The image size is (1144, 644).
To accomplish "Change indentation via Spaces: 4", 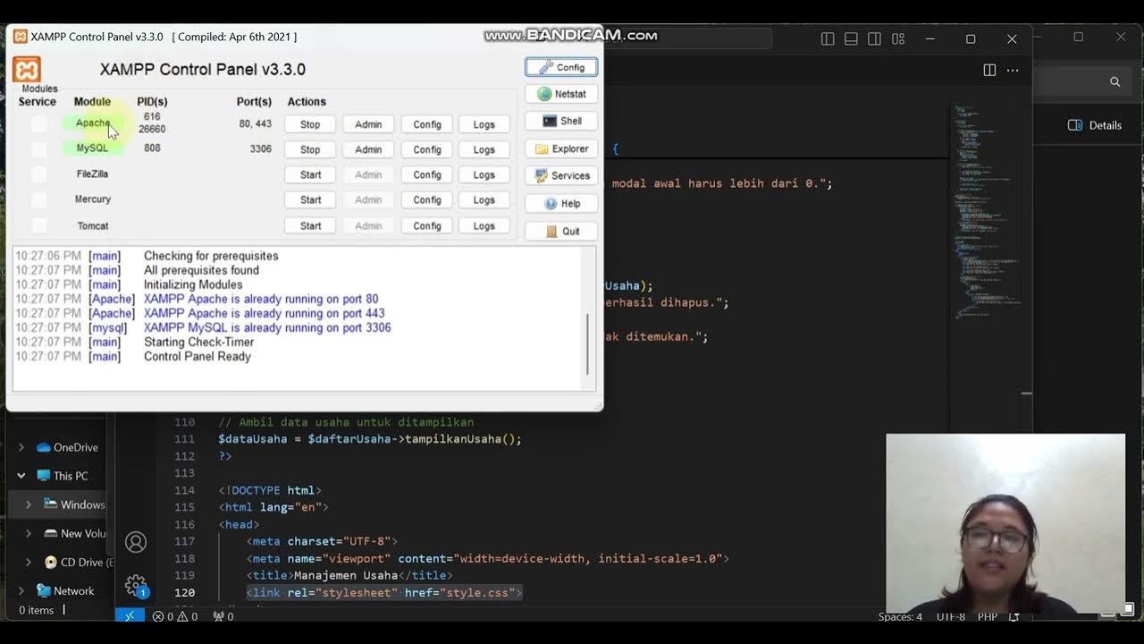I will pos(900,616).
